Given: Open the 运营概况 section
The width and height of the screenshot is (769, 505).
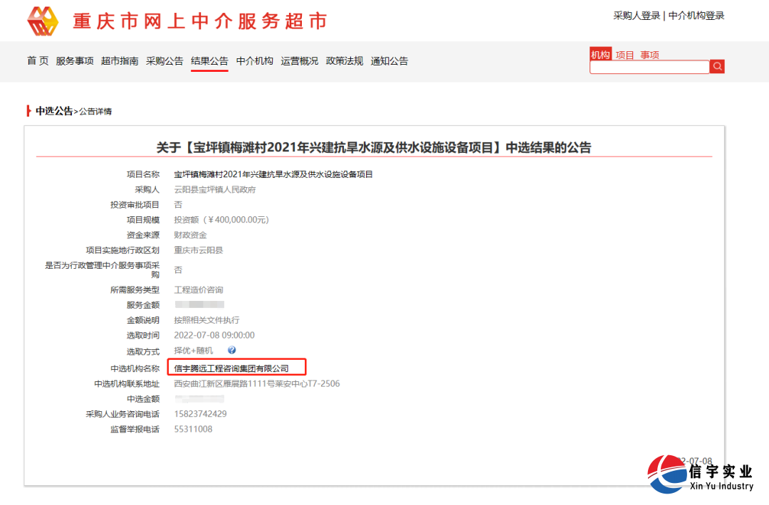Looking at the screenshot, I should [x=299, y=60].
